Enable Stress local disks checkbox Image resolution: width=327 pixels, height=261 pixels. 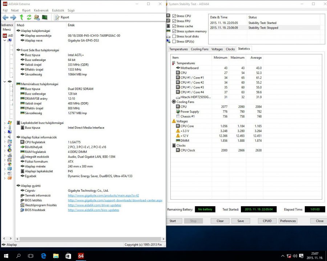pos(174,36)
